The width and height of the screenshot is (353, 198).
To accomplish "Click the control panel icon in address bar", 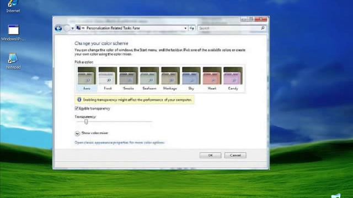I will [x=78, y=28].
